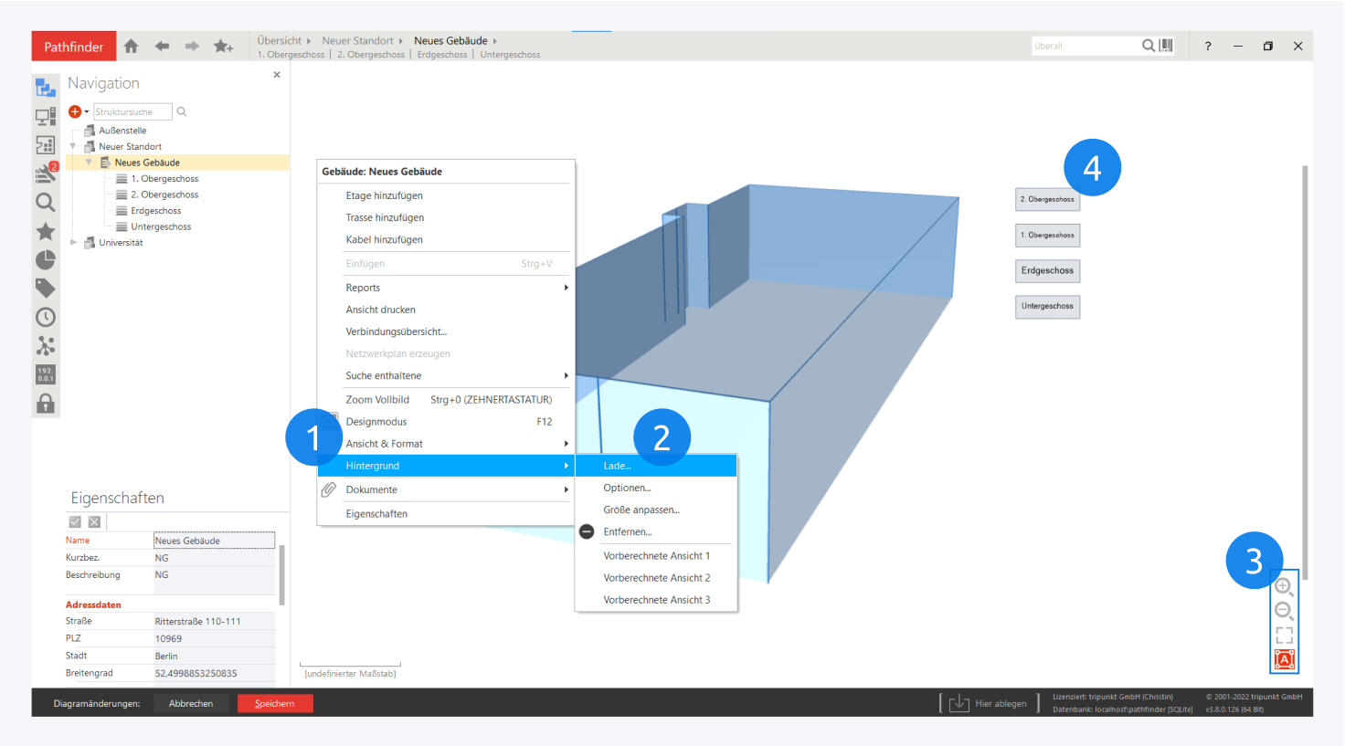This screenshot has width=1345, height=746.
Task: Open the clock history icon in sidebar
Action: (46, 317)
